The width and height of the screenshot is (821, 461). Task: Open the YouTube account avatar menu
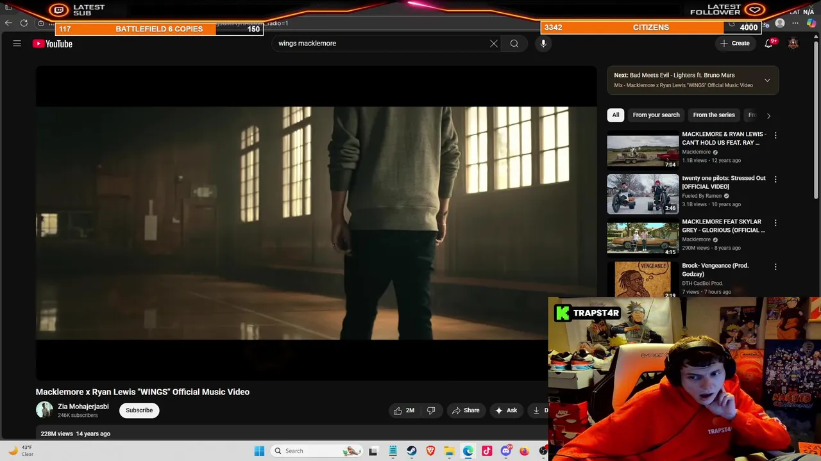pyautogui.click(x=793, y=44)
